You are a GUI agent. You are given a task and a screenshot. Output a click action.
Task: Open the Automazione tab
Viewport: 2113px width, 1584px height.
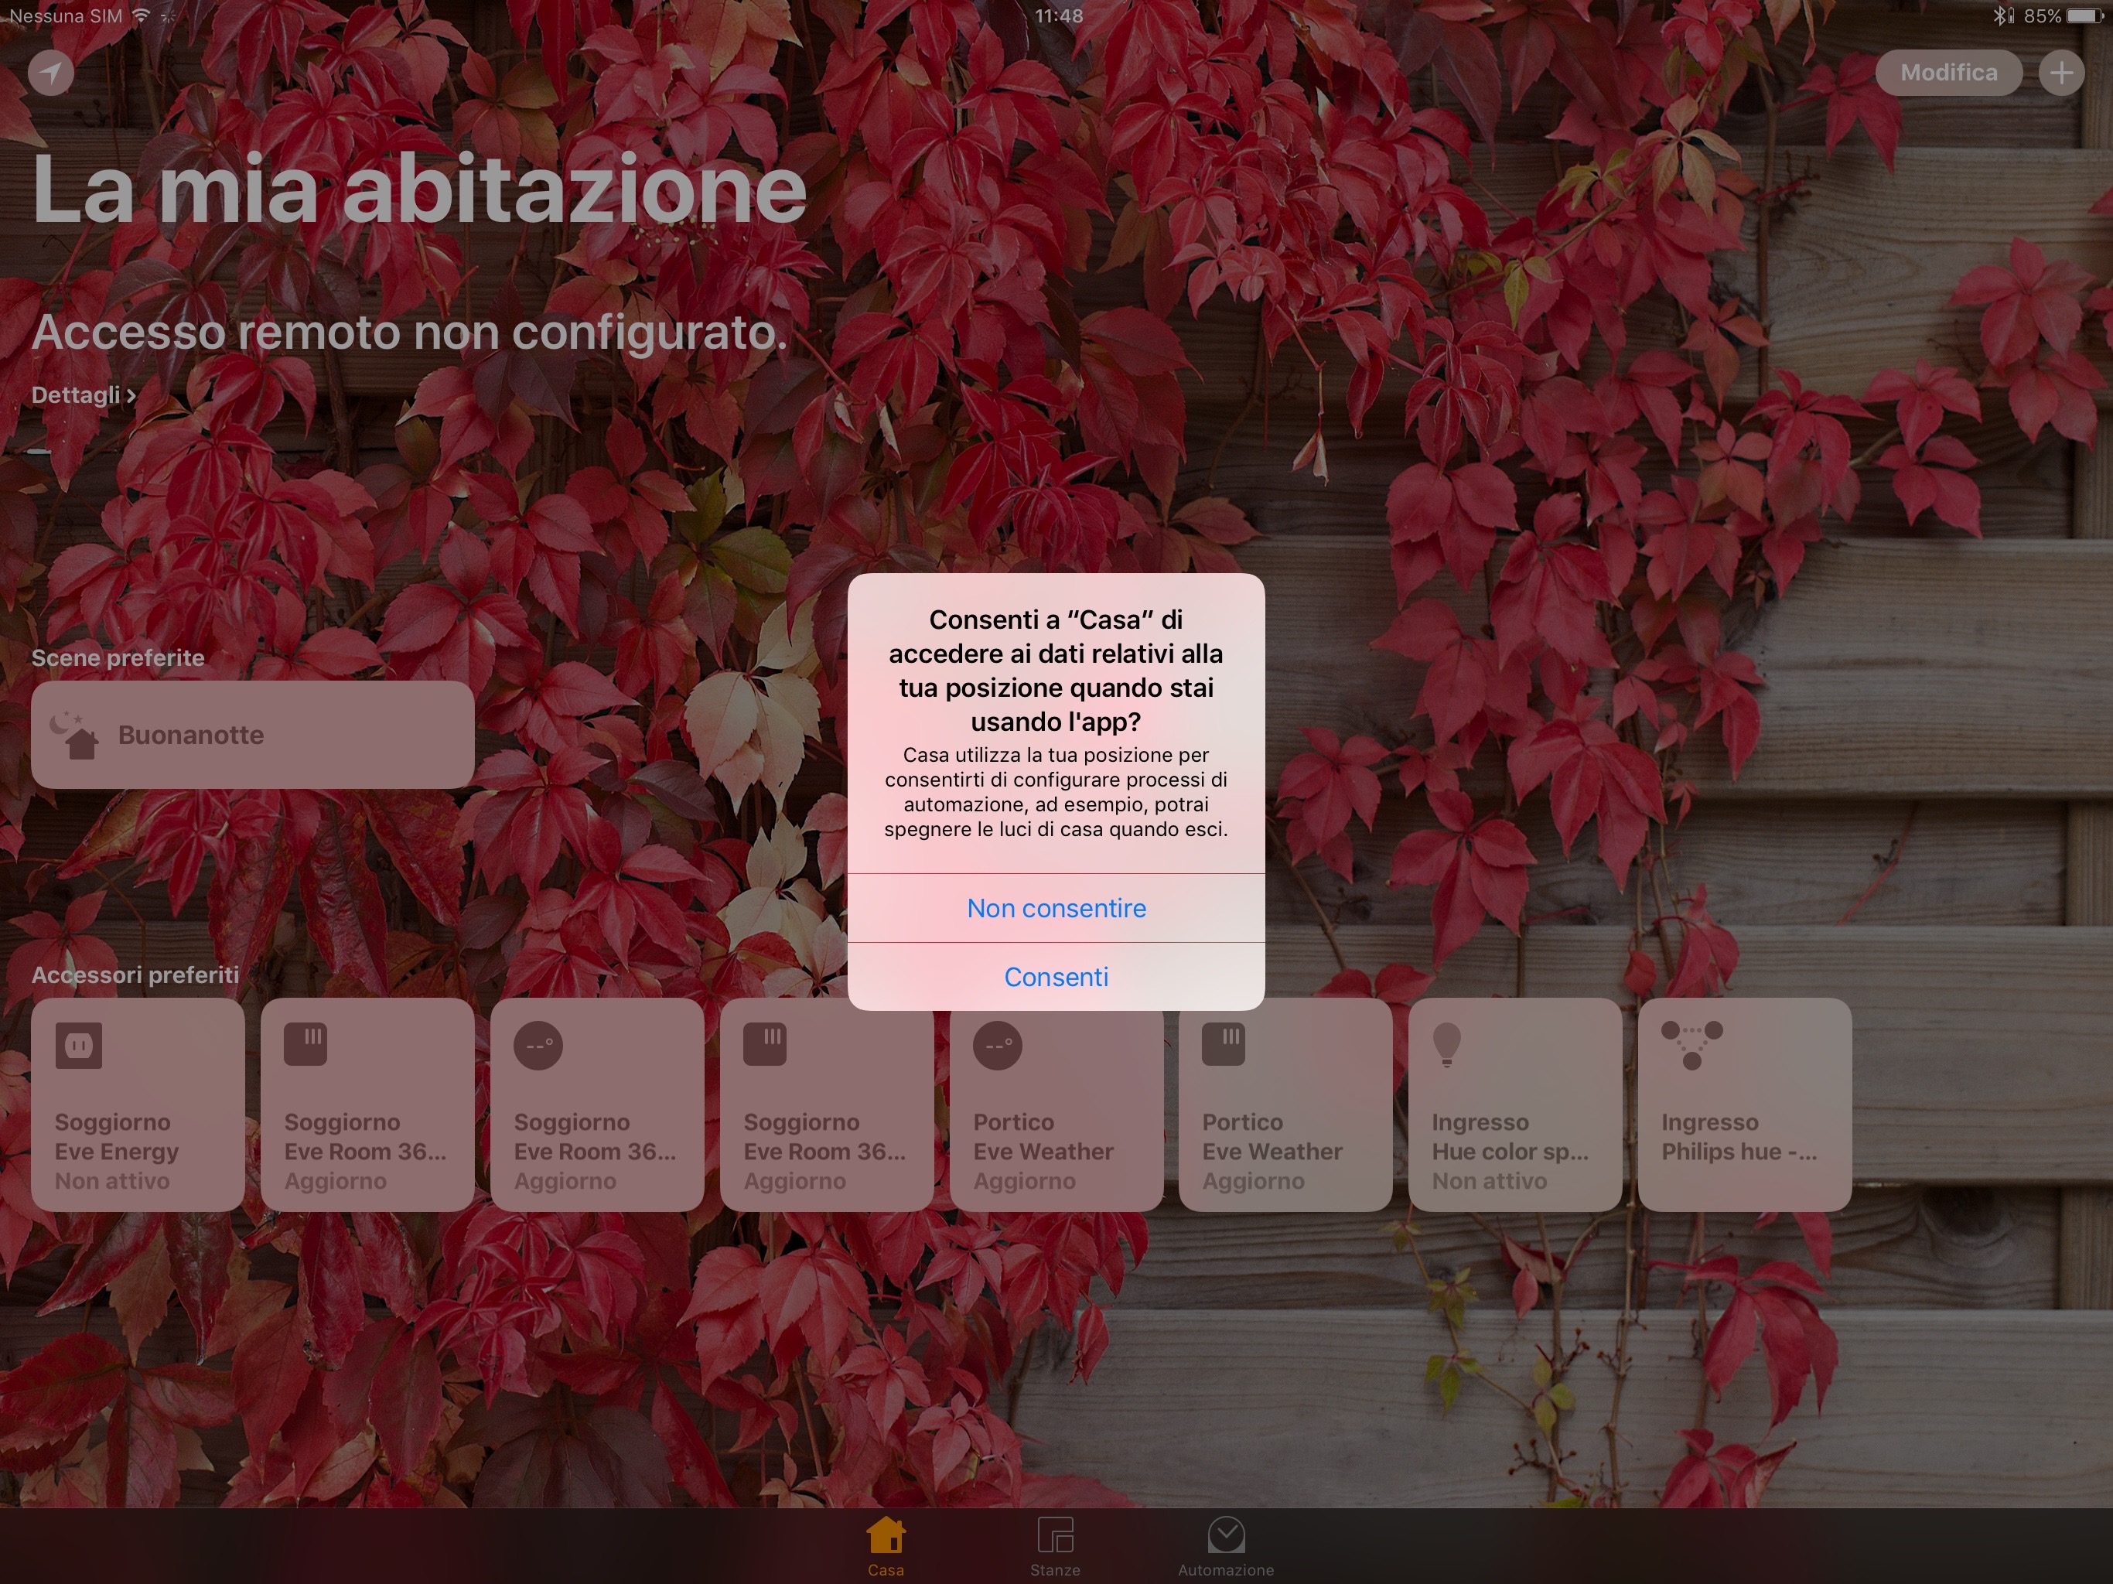1226,1547
